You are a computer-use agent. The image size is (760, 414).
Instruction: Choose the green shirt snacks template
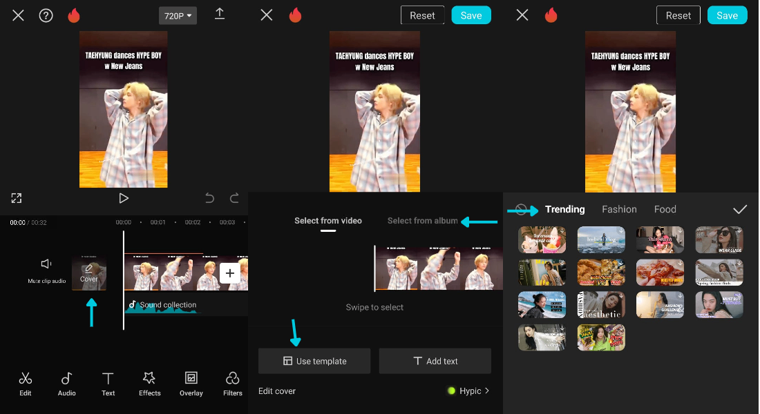[601, 337]
